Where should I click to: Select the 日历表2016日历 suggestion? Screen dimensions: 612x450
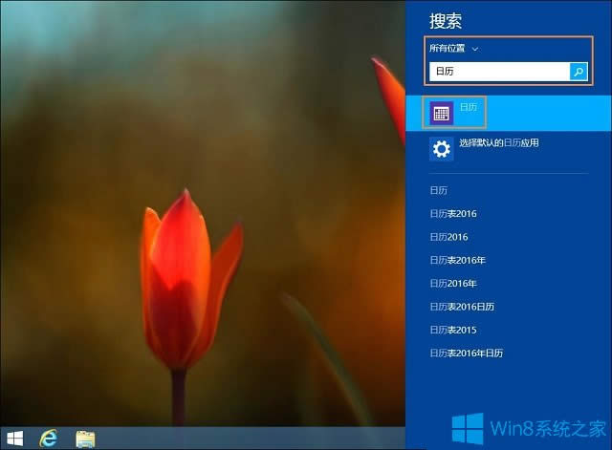pyautogui.click(x=462, y=307)
